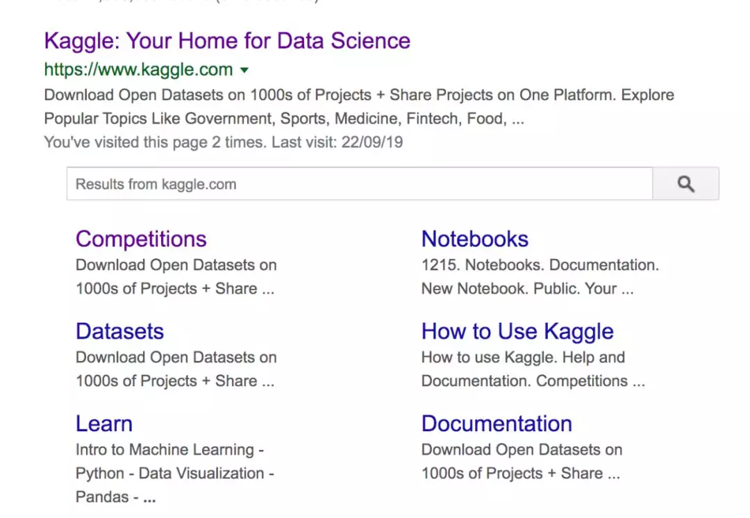The height and width of the screenshot is (518, 750).
Task: Open the Notebooks sitelink
Action: (475, 239)
